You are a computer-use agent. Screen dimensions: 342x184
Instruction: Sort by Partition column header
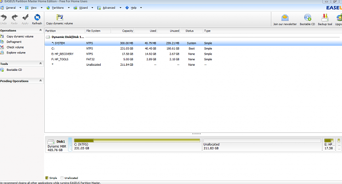(x=65, y=31)
